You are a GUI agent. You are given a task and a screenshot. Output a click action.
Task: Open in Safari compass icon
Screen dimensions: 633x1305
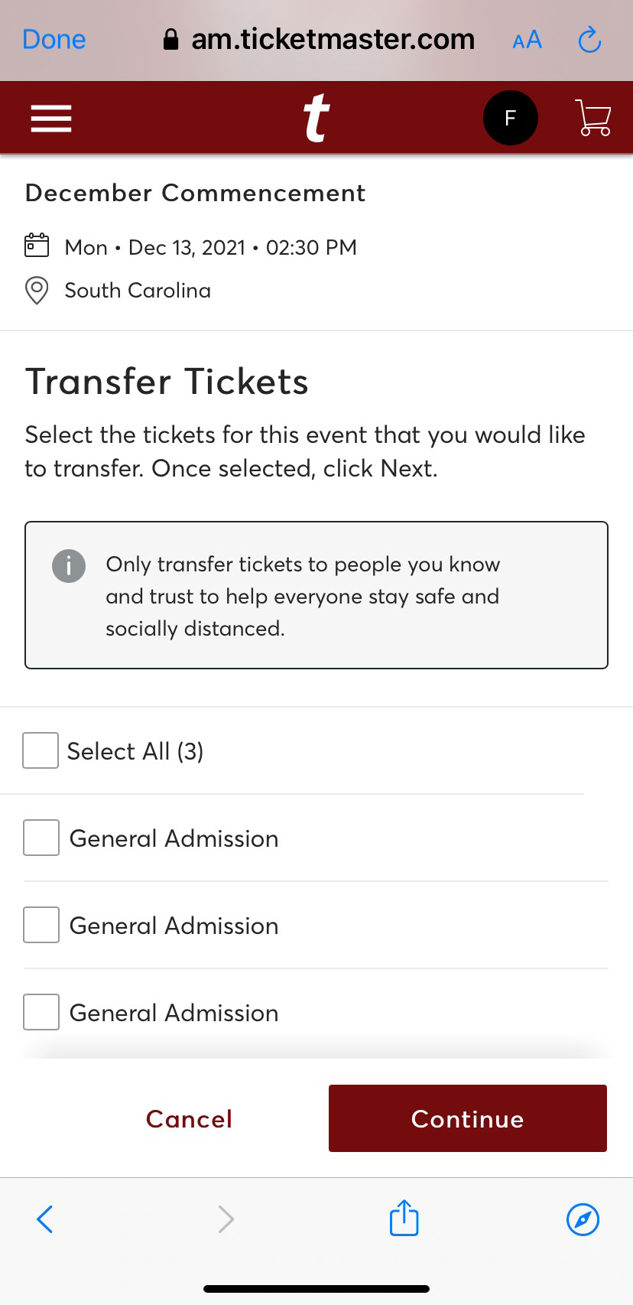click(583, 1219)
